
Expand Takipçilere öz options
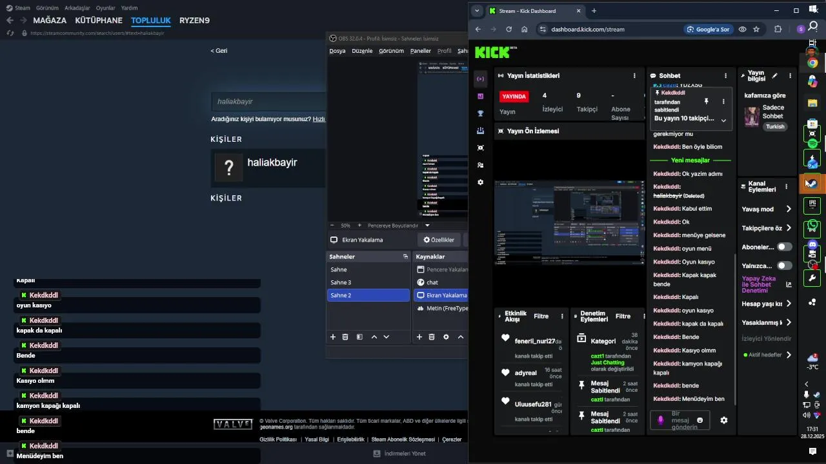click(x=789, y=228)
